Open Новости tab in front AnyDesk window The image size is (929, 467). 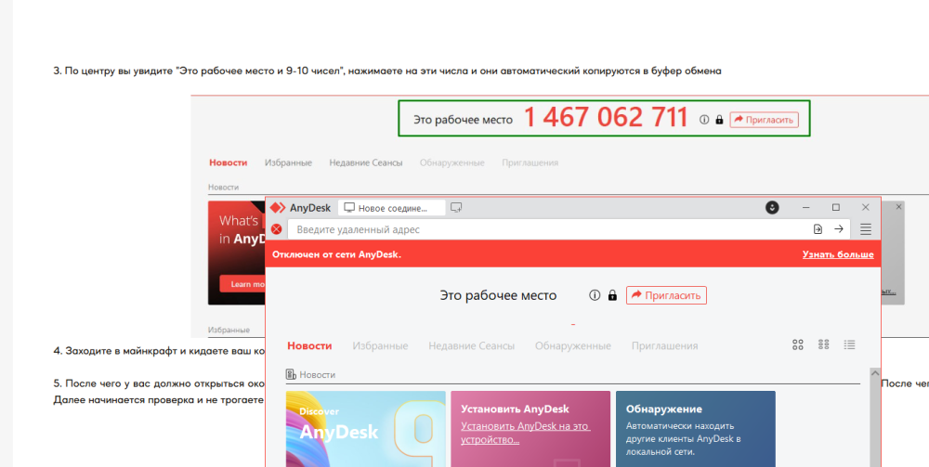point(309,345)
